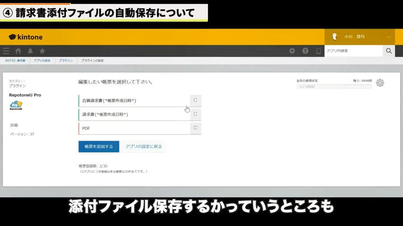Click アプリの設定に戻る button
This screenshot has width=403, height=226.
tap(143, 146)
